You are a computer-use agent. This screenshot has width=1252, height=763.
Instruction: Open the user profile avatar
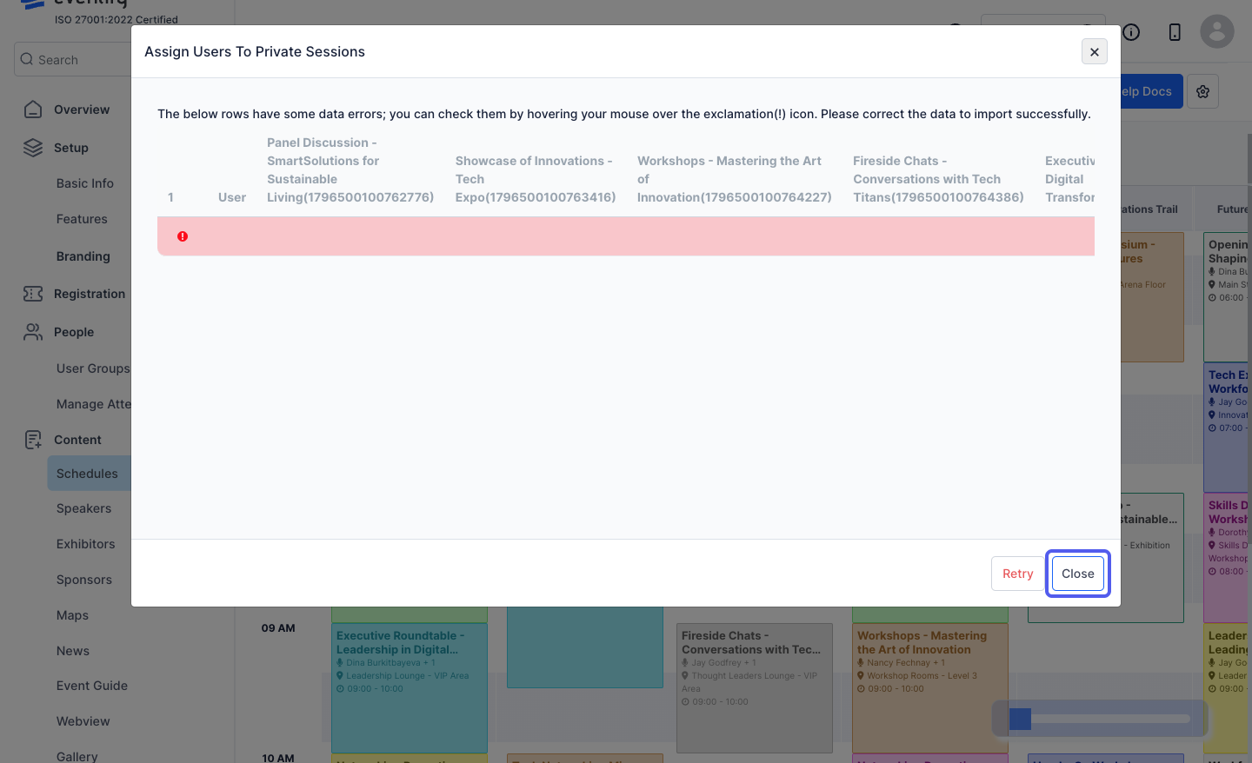(1217, 32)
